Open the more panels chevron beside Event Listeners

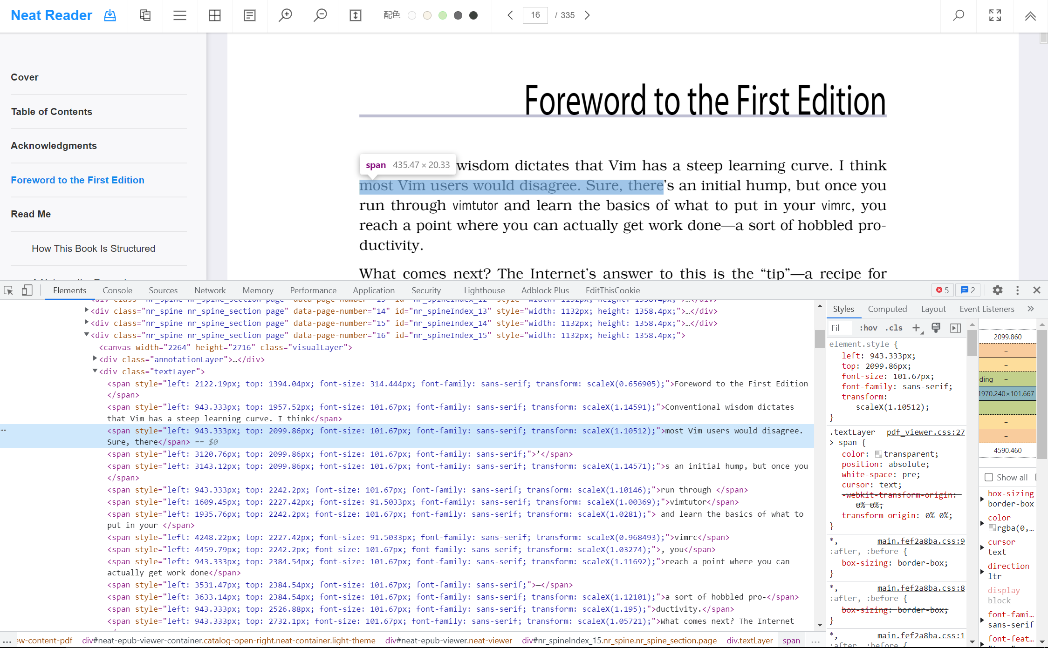[x=1031, y=309]
